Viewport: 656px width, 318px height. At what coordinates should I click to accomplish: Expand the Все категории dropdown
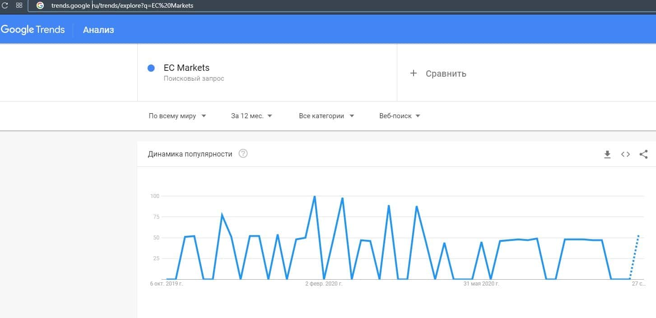tap(326, 116)
